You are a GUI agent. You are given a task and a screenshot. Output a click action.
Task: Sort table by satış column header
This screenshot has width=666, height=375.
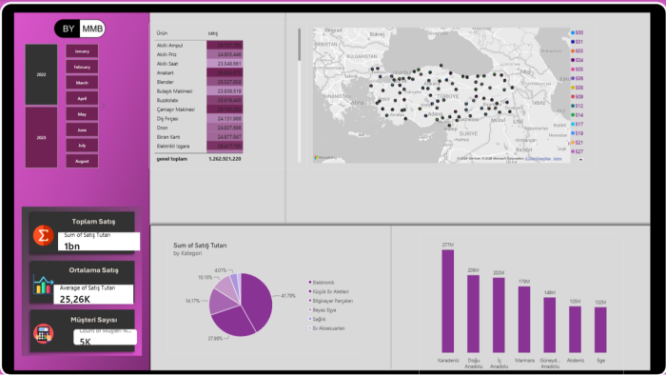coord(213,33)
